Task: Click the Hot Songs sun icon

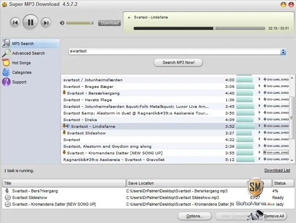Action: [x=6, y=63]
